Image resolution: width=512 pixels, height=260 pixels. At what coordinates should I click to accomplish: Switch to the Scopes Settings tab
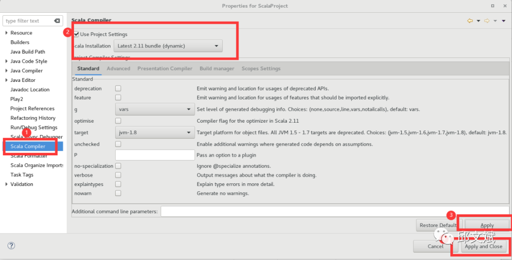(x=261, y=69)
